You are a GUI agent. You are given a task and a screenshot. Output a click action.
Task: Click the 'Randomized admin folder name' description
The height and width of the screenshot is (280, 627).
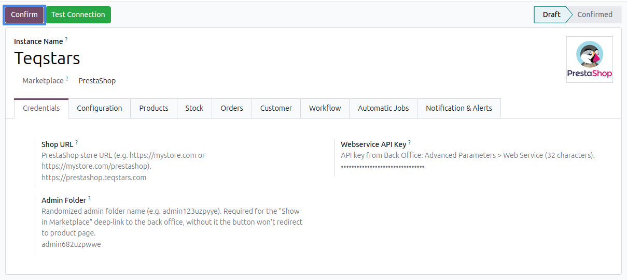[x=172, y=222]
